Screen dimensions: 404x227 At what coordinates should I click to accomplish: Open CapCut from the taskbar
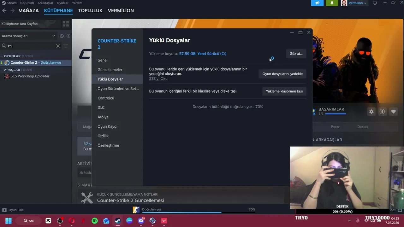[x=48, y=221]
